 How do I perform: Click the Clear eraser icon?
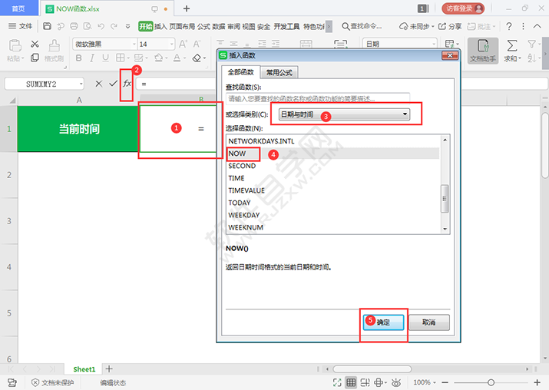coord(197,58)
